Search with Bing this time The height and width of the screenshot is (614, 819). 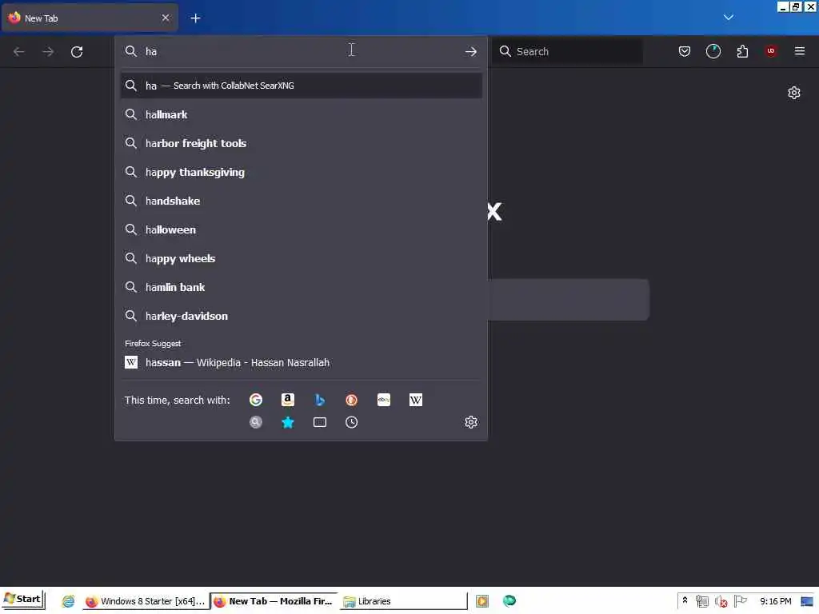pyautogui.click(x=320, y=400)
